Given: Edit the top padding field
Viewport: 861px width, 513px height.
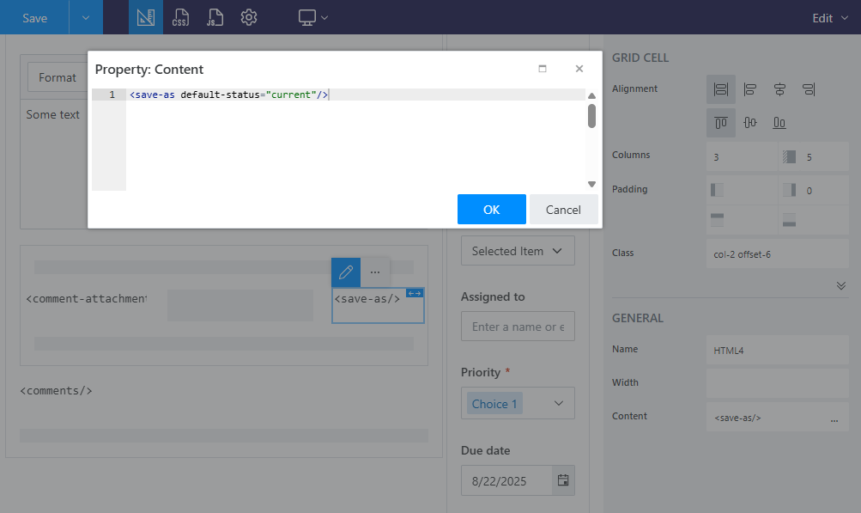Looking at the screenshot, I should click(742, 220).
